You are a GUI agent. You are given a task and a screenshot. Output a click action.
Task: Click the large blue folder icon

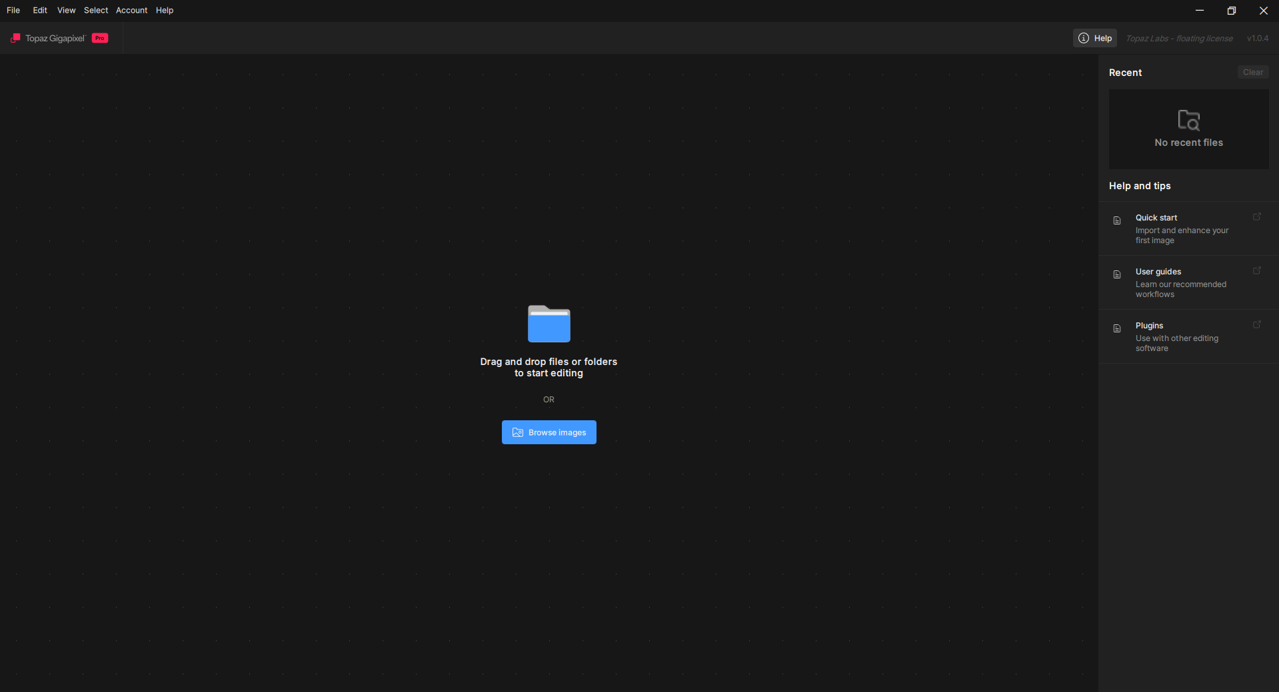click(x=549, y=324)
